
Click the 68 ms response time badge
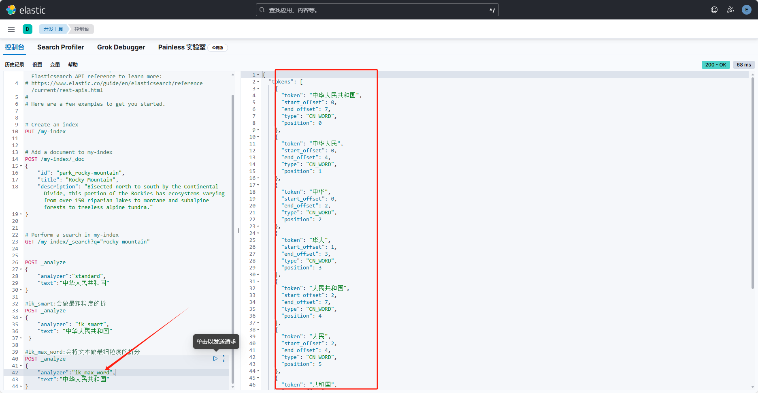pyautogui.click(x=743, y=65)
